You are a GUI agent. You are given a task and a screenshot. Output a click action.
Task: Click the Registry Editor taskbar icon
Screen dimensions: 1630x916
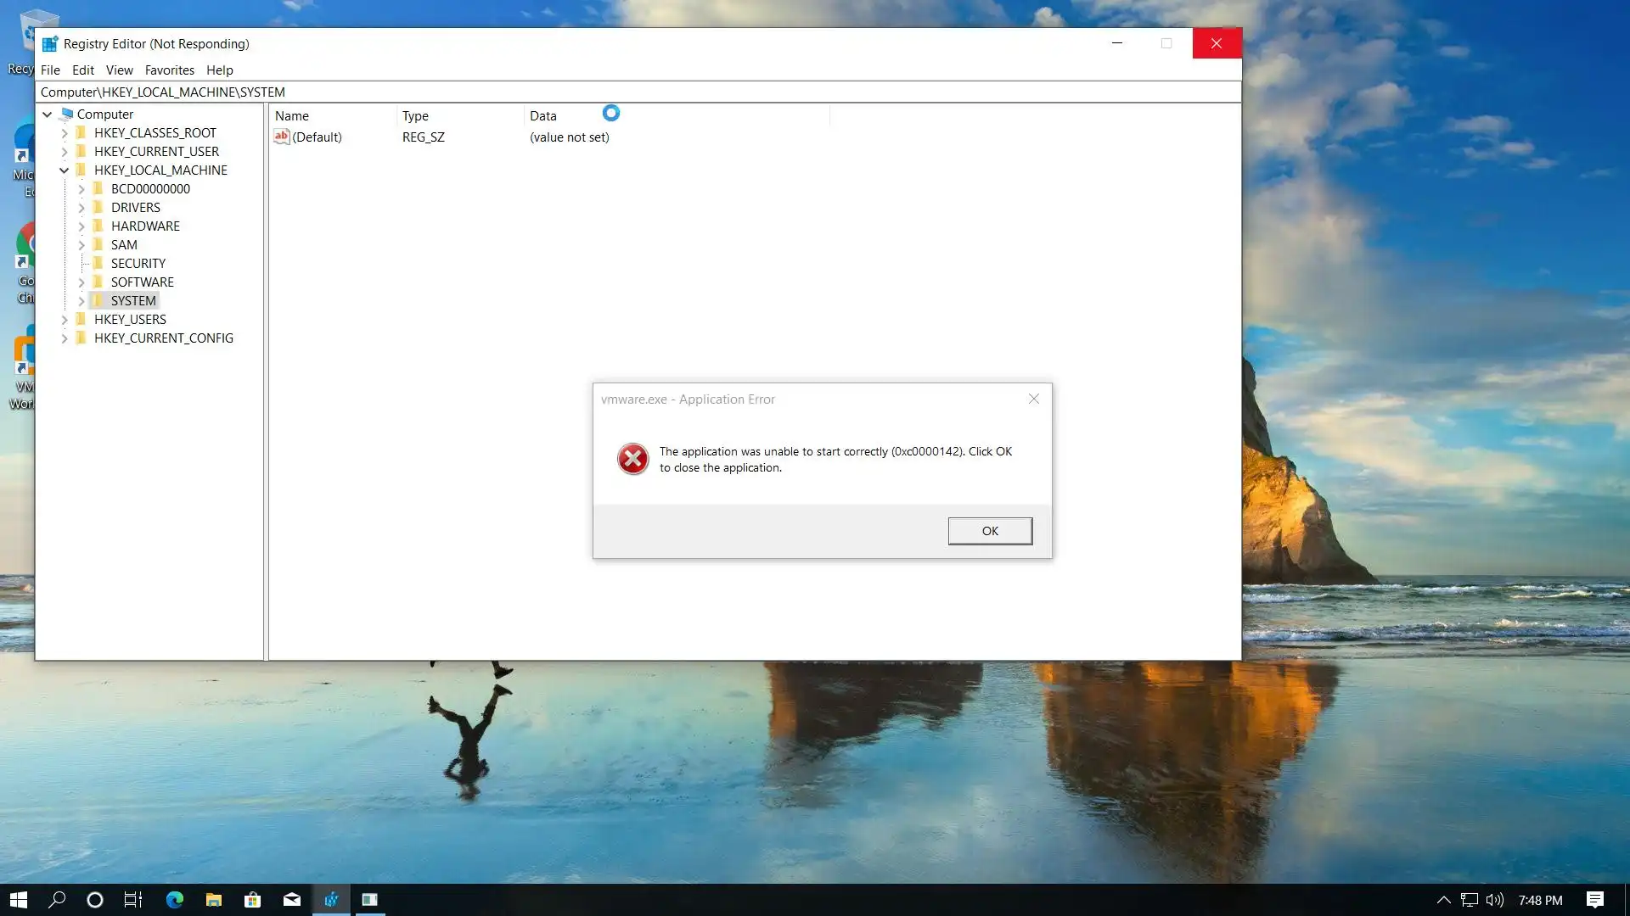[x=331, y=900]
